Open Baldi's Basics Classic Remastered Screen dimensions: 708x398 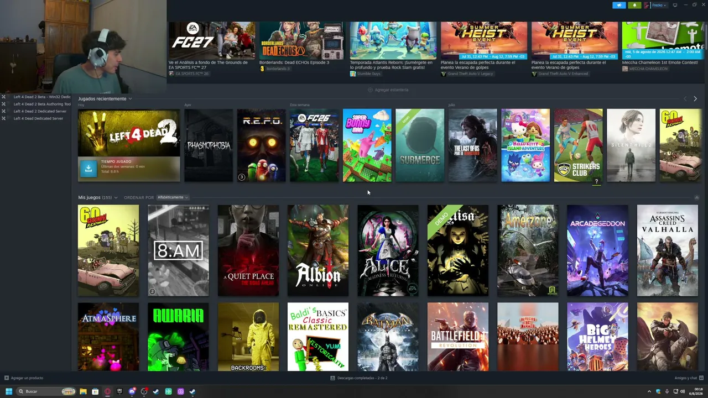[318, 337]
